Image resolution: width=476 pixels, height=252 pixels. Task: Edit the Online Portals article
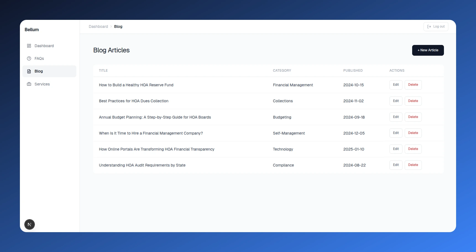[x=396, y=149]
